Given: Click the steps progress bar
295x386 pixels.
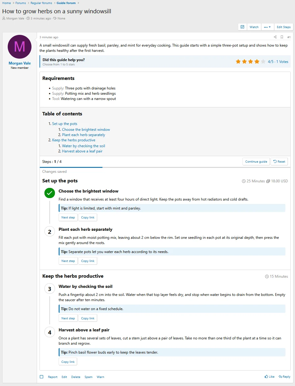Looking at the screenshot, I should tap(165, 167).
